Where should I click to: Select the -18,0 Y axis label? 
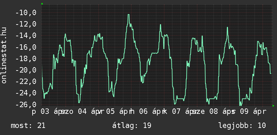tap(26, 59)
